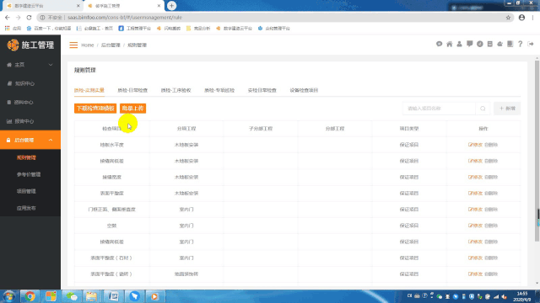Image resolution: width=540 pixels, height=303 pixels.
Task: Switch to first browser tab
Action: [42, 6]
